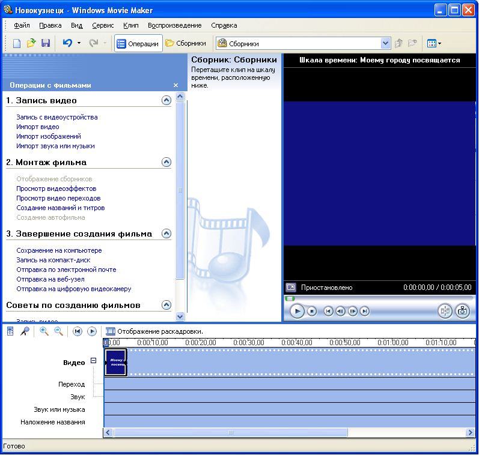
Task: Open a project with the folder icon
Action: (x=31, y=43)
